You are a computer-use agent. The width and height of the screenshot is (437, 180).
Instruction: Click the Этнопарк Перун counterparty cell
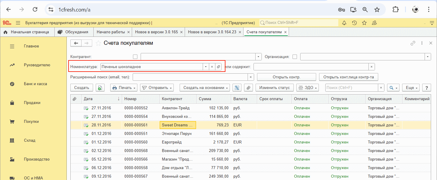coord(178,134)
